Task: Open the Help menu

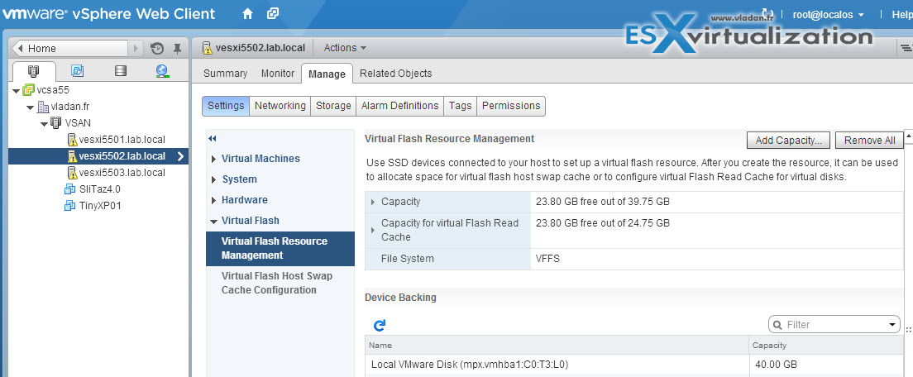Action: tap(901, 14)
